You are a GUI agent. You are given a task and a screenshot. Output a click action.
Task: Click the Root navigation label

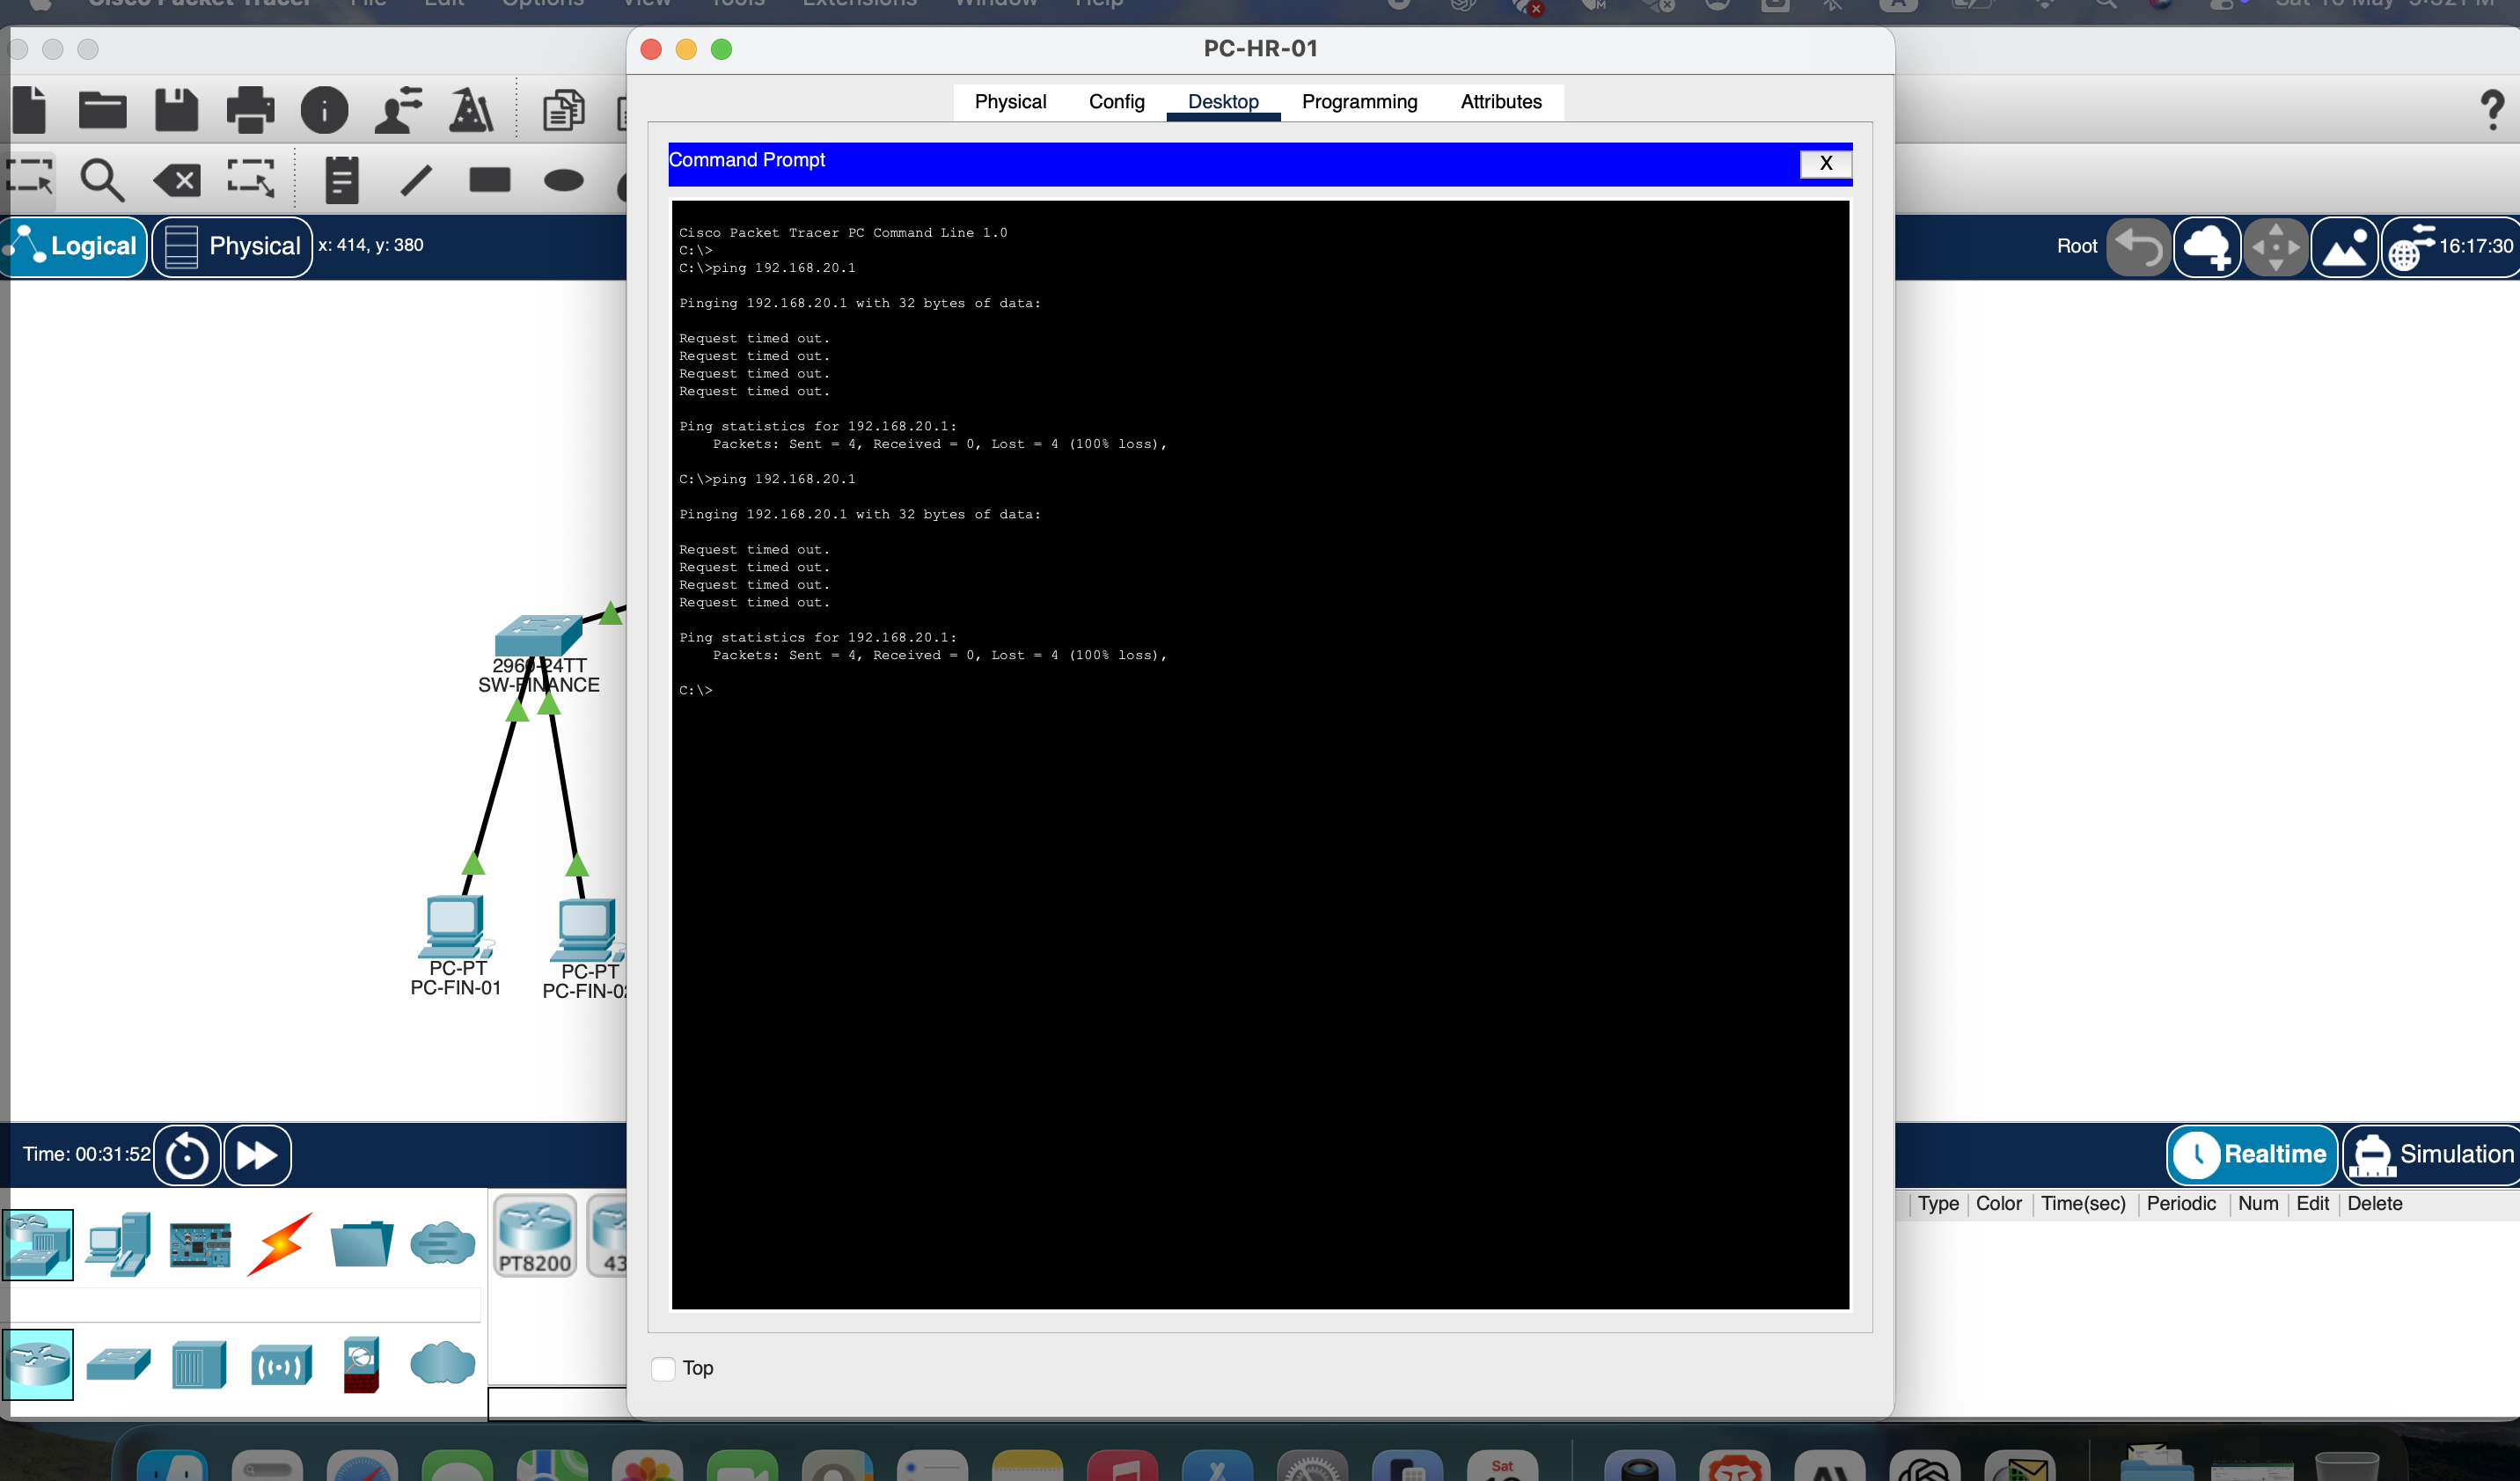[x=2076, y=247]
